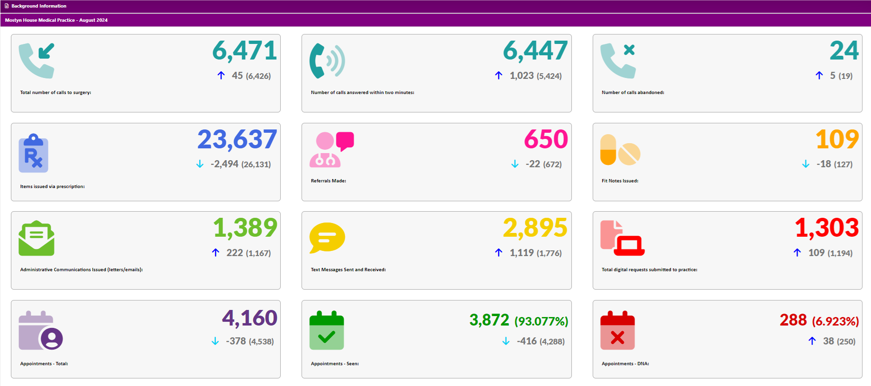Click the green envelope letter icon
The height and width of the screenshot is (386, 871).
[36, 238]
